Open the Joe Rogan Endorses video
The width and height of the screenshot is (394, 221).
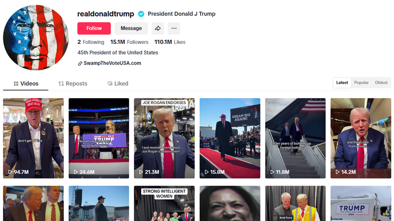point(164,138)
